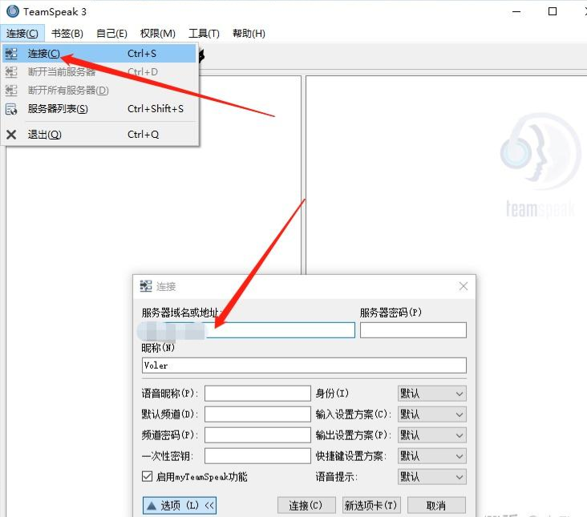This screenshot has height=517, width=587.
Task: Close the 连接 dialog
Action: point(464,286)
